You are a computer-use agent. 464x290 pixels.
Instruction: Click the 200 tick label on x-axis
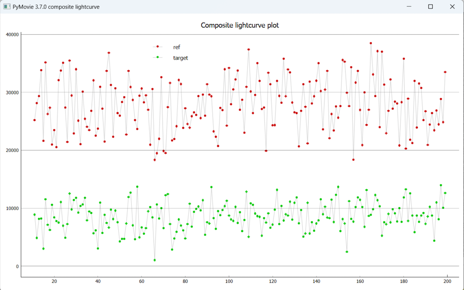coord(447,281)
